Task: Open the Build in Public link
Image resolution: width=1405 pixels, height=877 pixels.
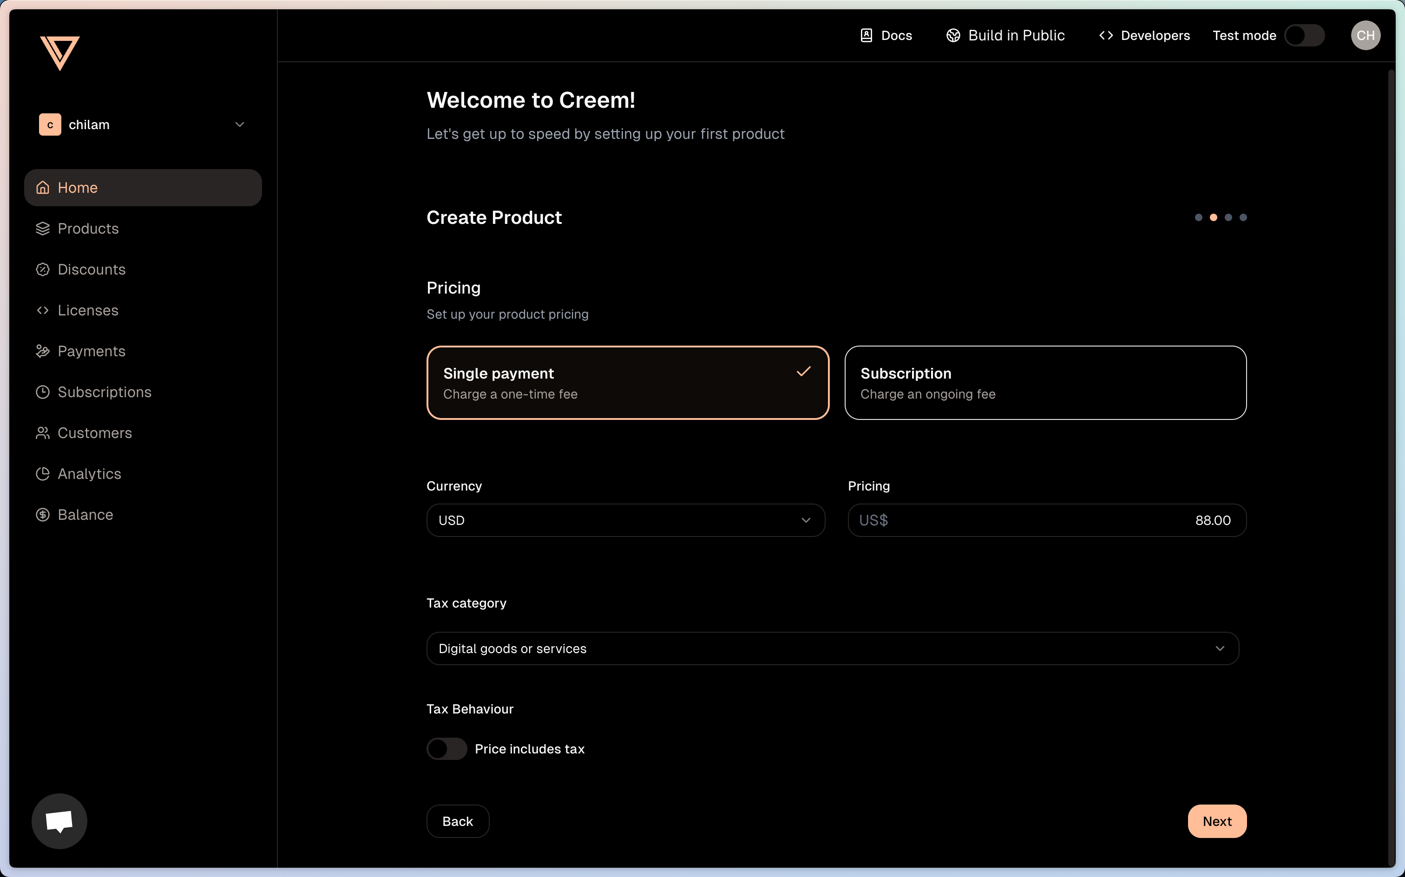Action: pos(1005,35)
